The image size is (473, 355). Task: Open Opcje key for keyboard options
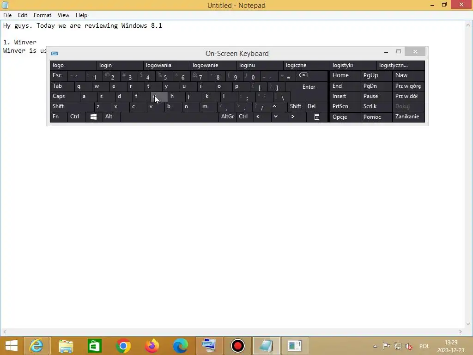pyautogui.click(x=345, y=117)
